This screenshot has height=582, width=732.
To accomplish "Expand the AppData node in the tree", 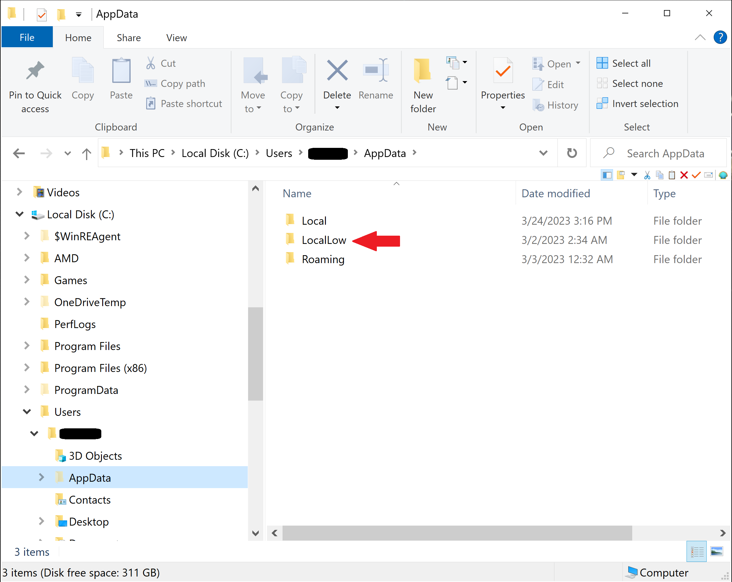I will (41, 477).
